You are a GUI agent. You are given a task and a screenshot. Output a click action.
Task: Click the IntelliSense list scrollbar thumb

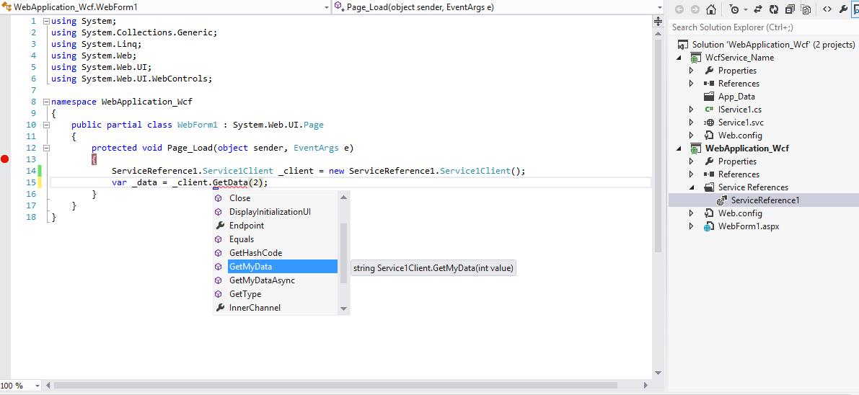344,253
